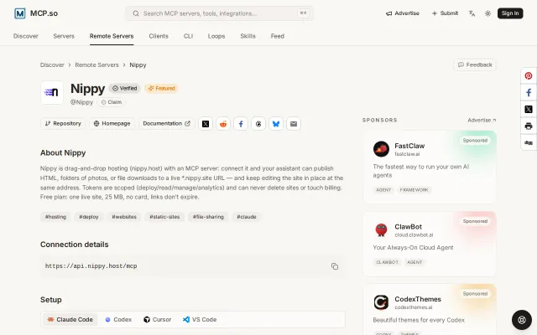Click the X side share icon
This screenshot has height=335, width=537.
pos(529,110)
